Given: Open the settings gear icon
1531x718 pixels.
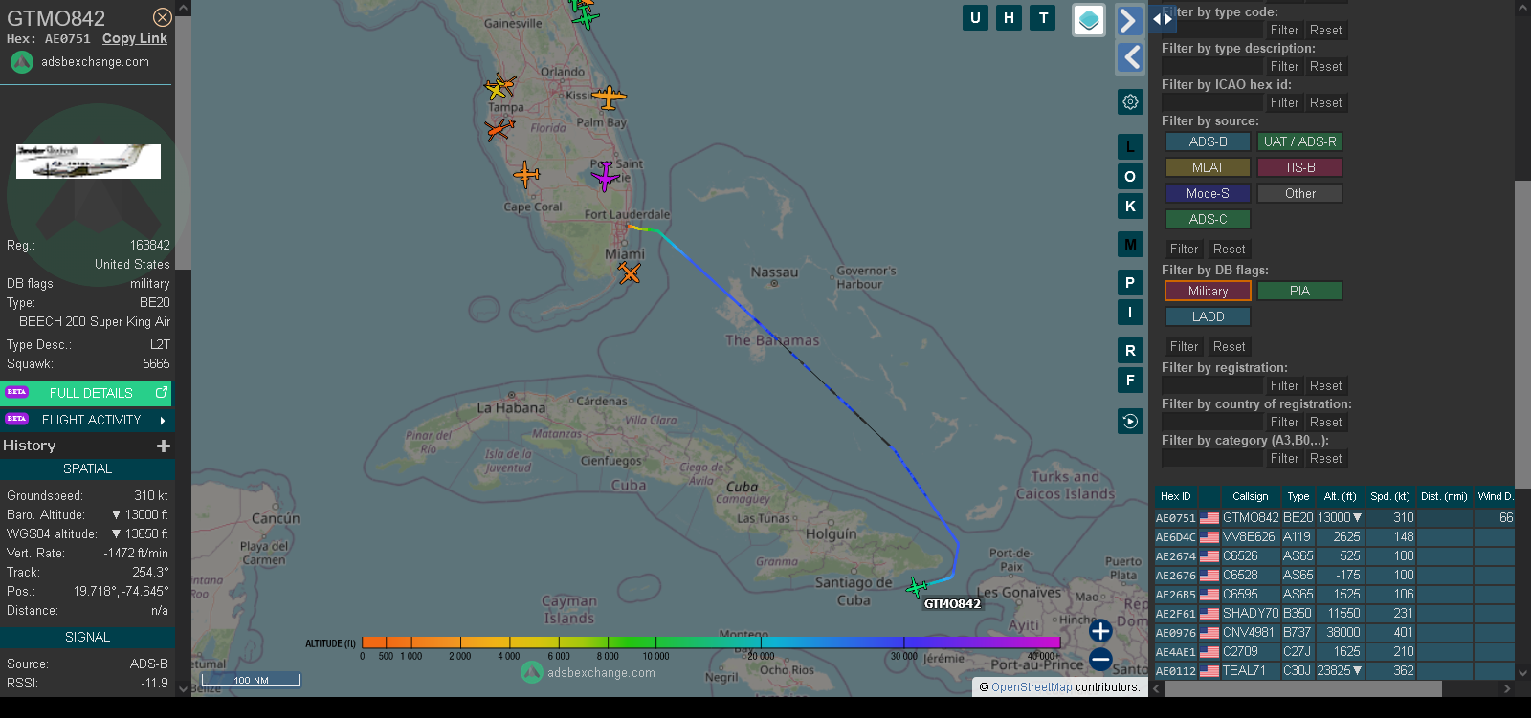Looking at the screenshot, I should [x=1130, y=101].
